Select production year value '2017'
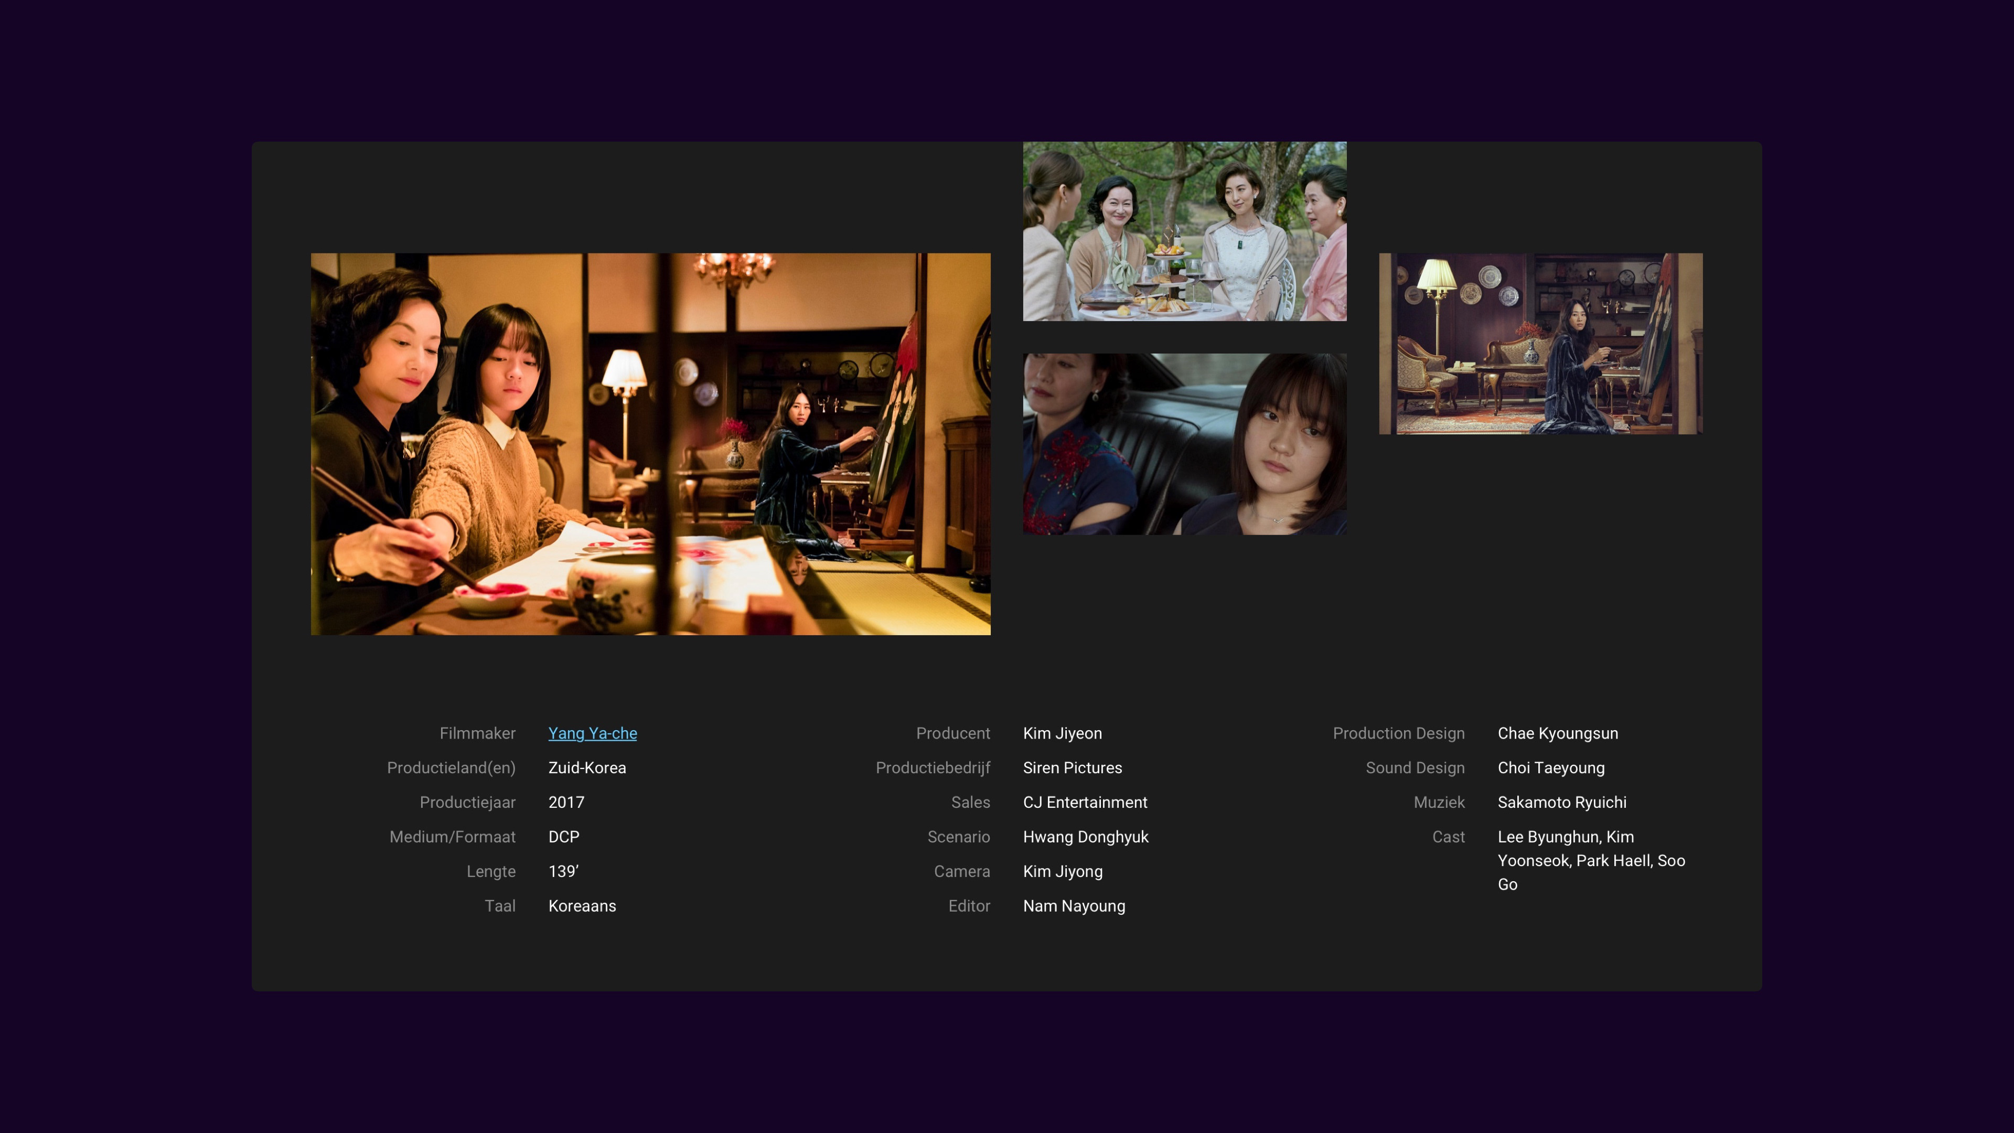 [x=566, y=802]
